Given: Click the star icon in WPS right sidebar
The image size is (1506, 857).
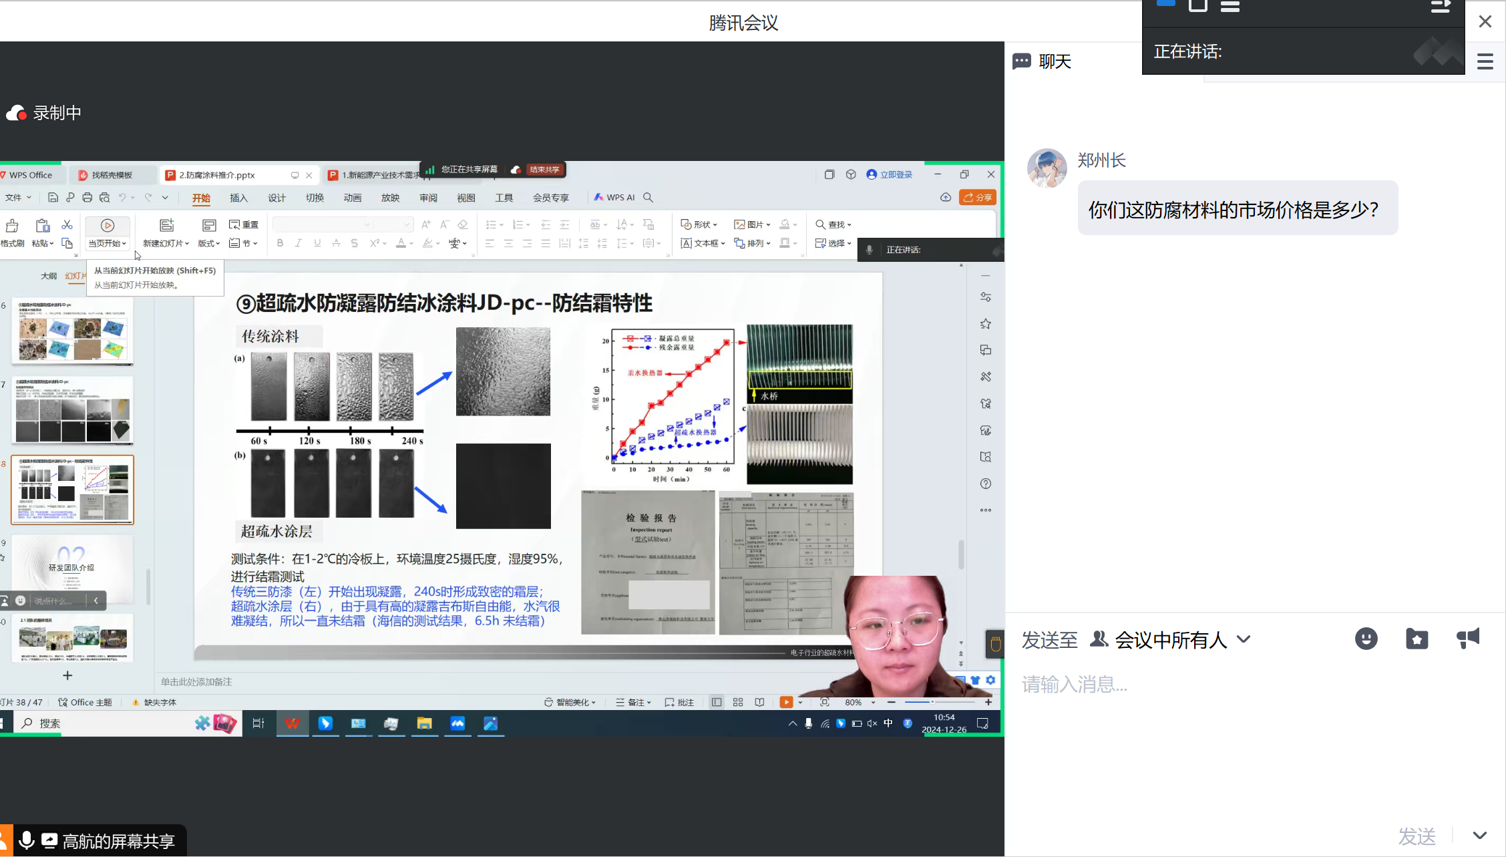Looking at the screenshot, I should (986, 323).
